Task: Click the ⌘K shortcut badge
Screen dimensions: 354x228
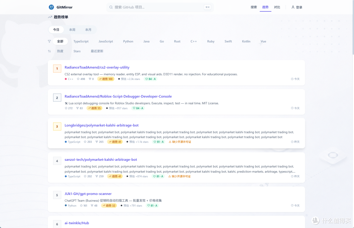Action: coord(207,7)
